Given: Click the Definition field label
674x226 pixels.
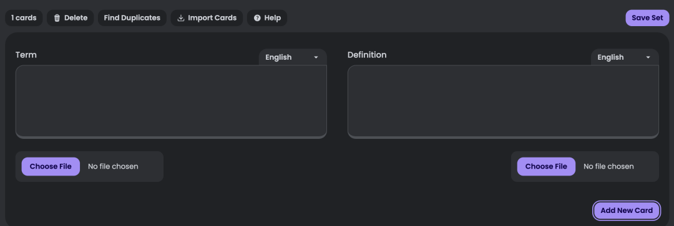Looking at the screenshot, I should (x=367, y=55).
